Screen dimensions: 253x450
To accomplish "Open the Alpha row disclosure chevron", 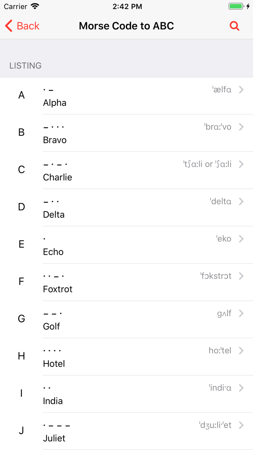I will click(x=241, y=90).
